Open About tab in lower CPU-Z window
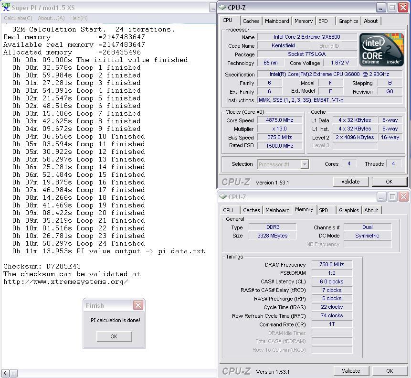The image size is (411, 378). click(371, 210)
